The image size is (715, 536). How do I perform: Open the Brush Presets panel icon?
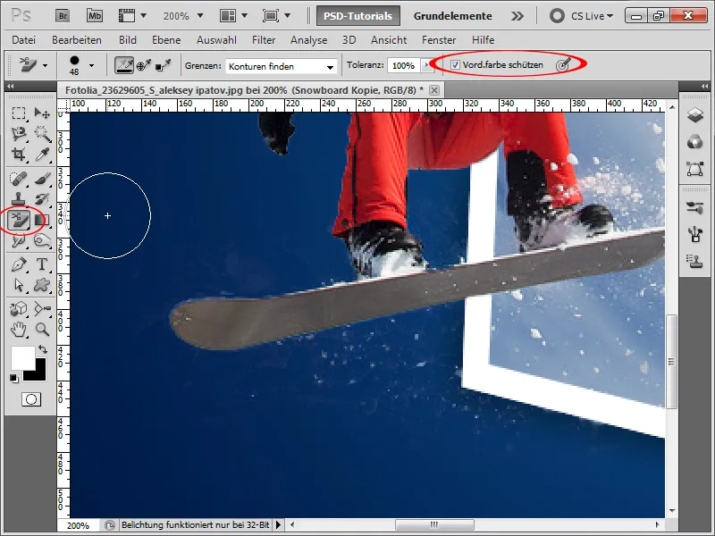695,208
